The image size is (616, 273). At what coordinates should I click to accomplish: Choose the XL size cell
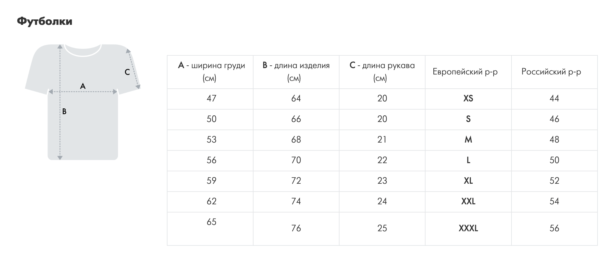468,181
